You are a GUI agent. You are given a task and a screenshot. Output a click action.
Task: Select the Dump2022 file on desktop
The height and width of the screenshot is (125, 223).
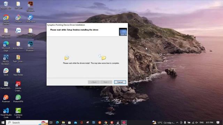6,85
